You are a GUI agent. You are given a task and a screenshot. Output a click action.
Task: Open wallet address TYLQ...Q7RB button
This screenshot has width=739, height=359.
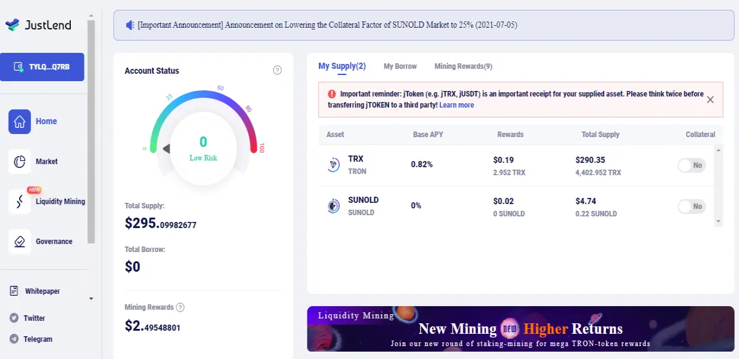coord(42,67)
